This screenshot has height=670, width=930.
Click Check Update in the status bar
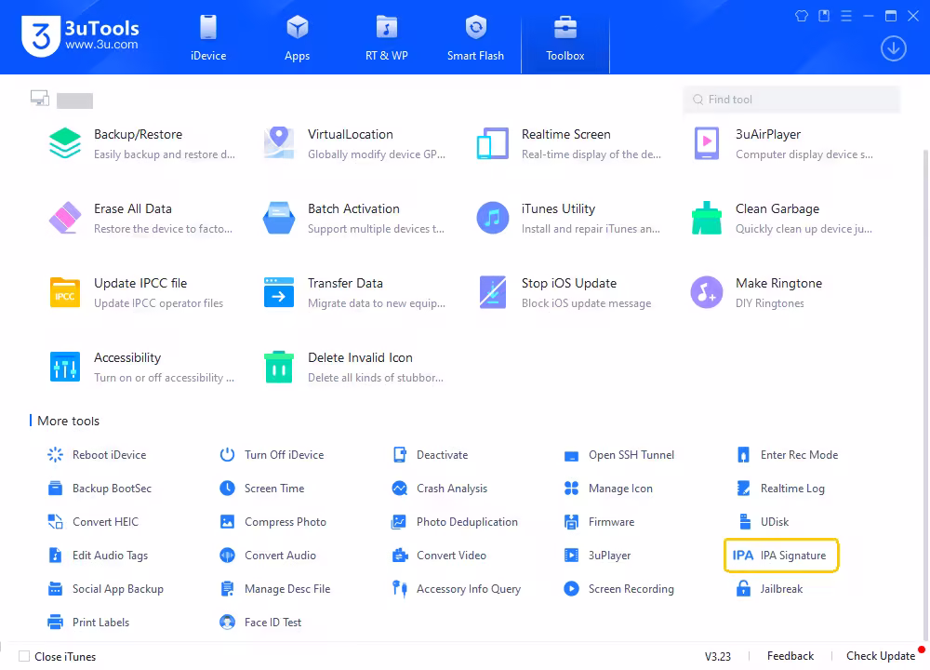pos(880,656)
